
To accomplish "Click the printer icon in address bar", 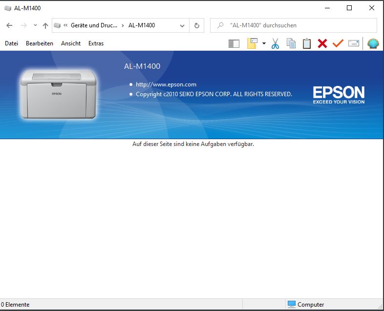I will coord(57,25).
